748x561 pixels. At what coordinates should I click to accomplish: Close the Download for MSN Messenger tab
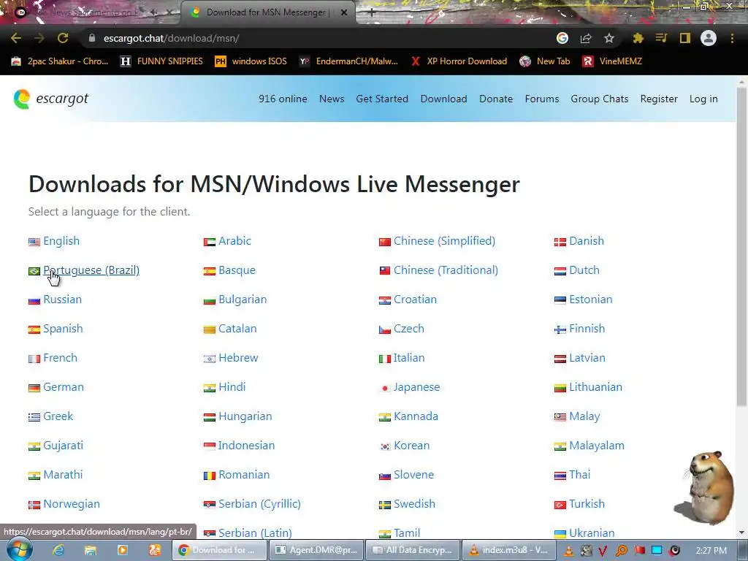coord(344,12)
